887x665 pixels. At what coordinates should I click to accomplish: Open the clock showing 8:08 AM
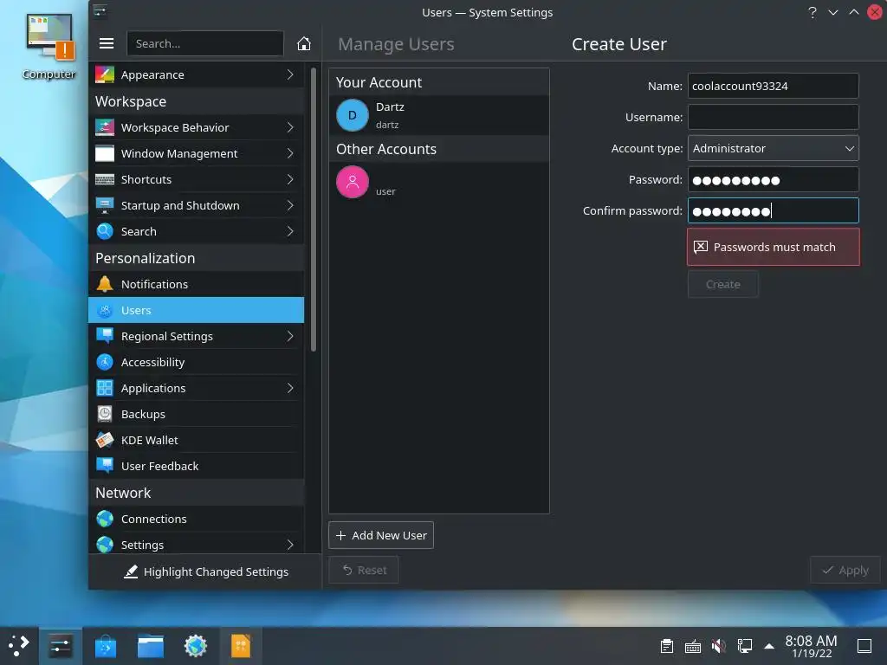[x=811, y=646]
